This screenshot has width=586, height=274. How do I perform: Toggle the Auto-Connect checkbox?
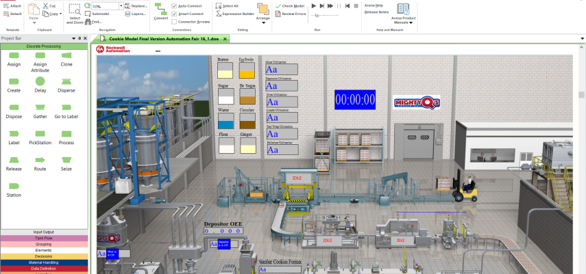click(x=174, y=6)
